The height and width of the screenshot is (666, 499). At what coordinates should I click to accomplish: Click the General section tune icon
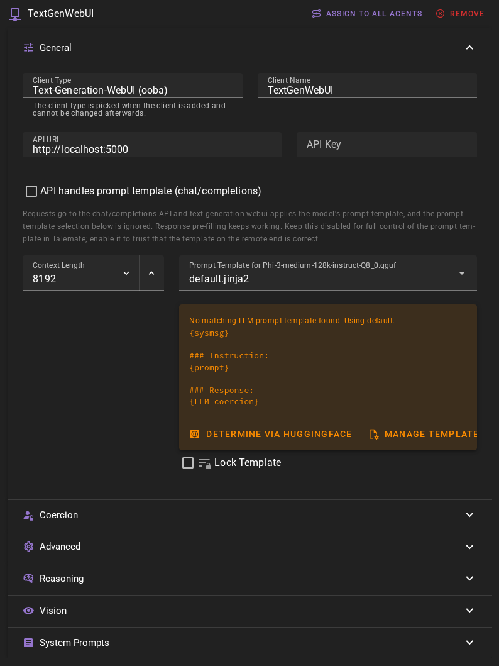[x=28, y=48]
